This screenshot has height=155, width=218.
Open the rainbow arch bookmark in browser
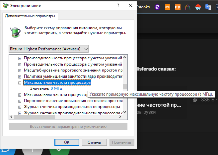coord(188,7)
